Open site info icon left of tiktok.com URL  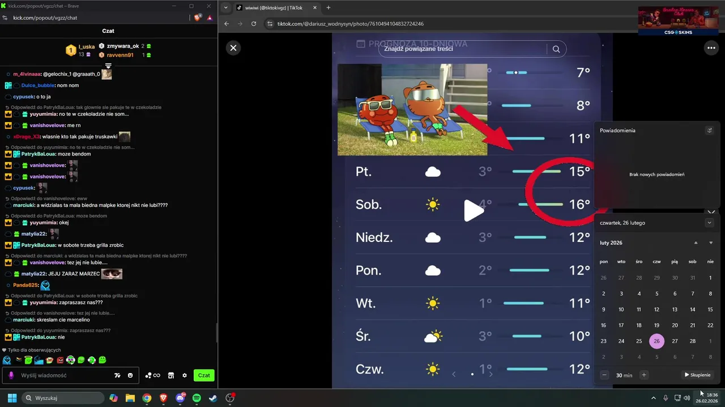pos(270,24)
